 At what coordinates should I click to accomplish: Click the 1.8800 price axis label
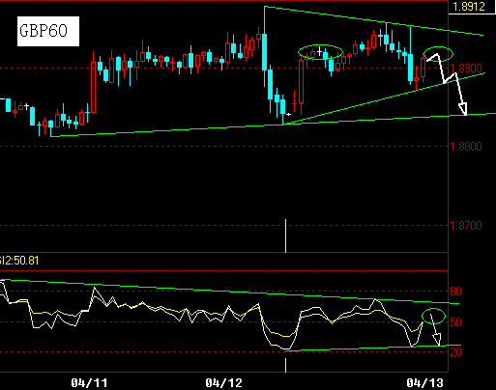[466, 147]
